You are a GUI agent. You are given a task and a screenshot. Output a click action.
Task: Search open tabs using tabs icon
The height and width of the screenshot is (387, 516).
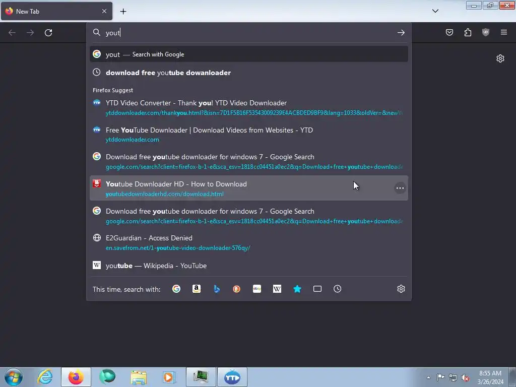click(x=317, y=289)
